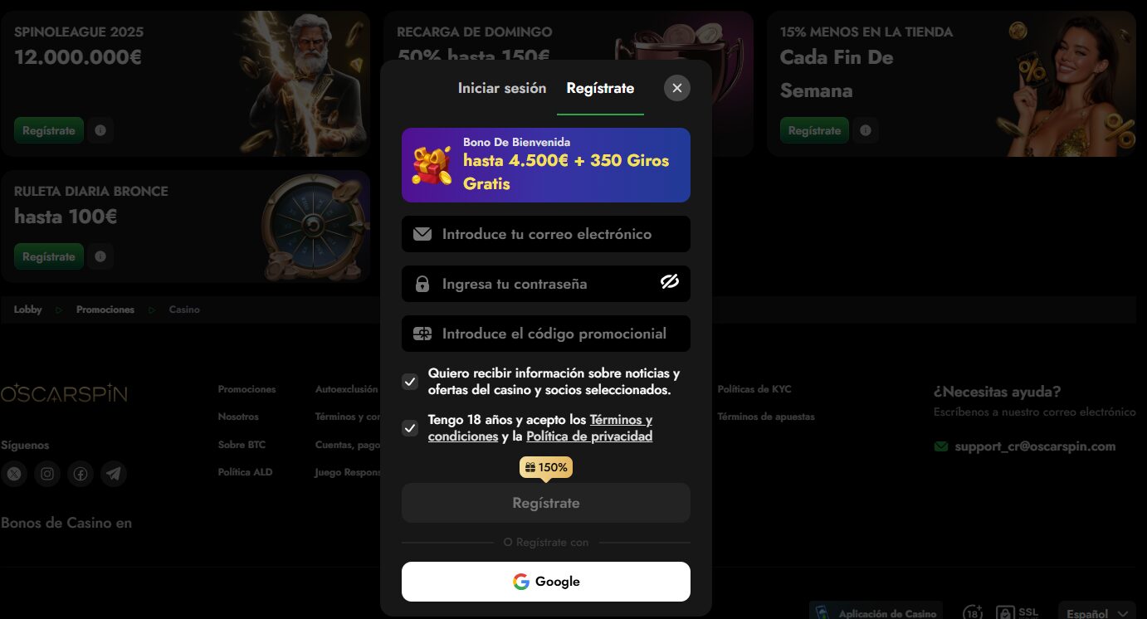Uncheck the casino news and offers checkbox
1147x619 pixels.
click(x=410, y=382)
